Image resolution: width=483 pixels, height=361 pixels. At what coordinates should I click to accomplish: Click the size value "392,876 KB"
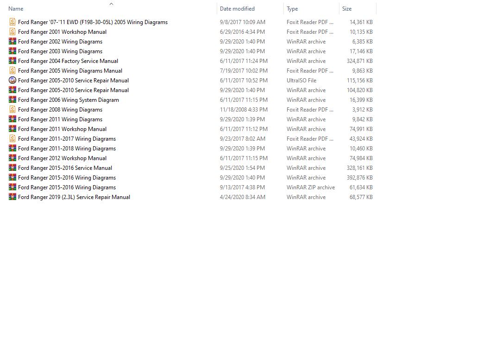pos(360,178)
